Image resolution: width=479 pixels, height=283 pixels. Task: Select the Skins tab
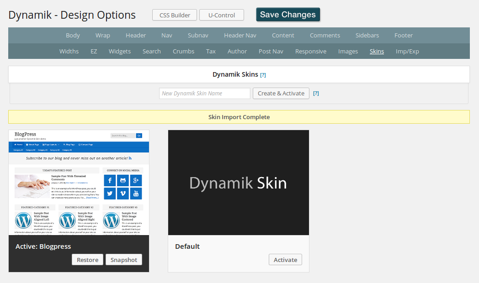pos(377,51)
